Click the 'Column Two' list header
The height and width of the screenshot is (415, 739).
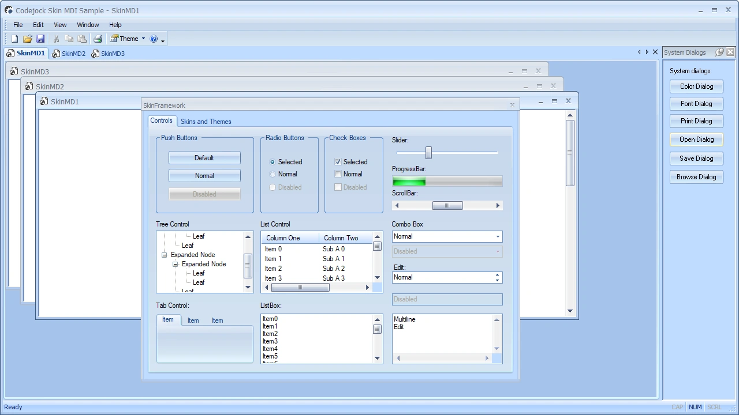coord(344,238)
